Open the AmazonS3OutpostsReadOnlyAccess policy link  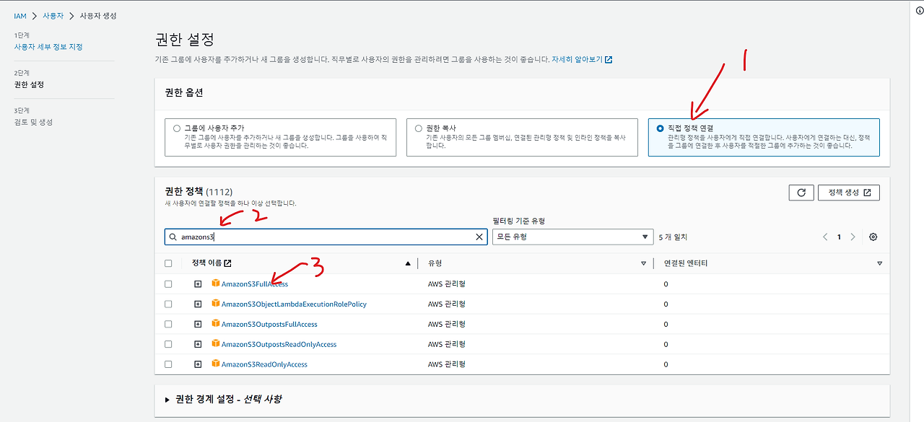click(279, 345)
